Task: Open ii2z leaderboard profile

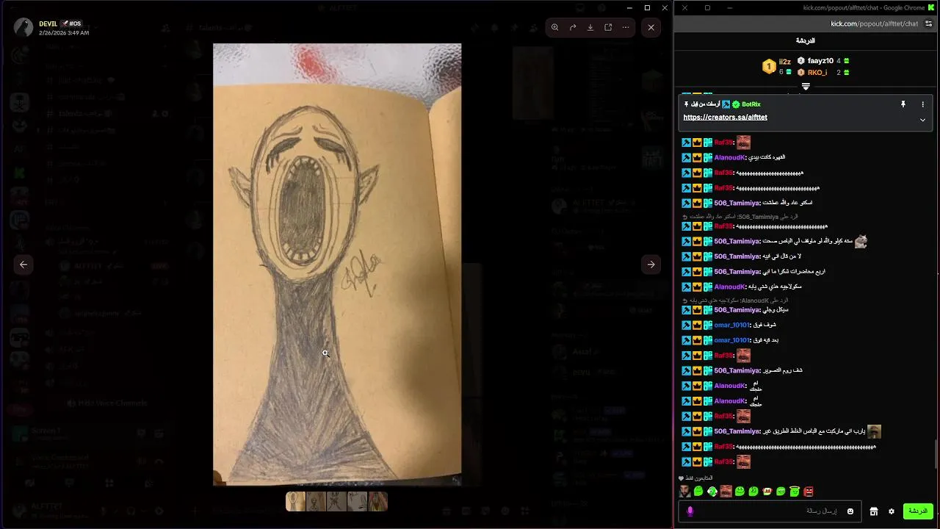Action: point(785,62)
